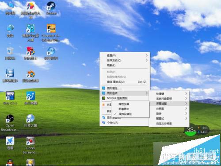Screen dimensions: 221x166
Task: Open the 金山 blue arrow shortcut
Action: (30, 98)
